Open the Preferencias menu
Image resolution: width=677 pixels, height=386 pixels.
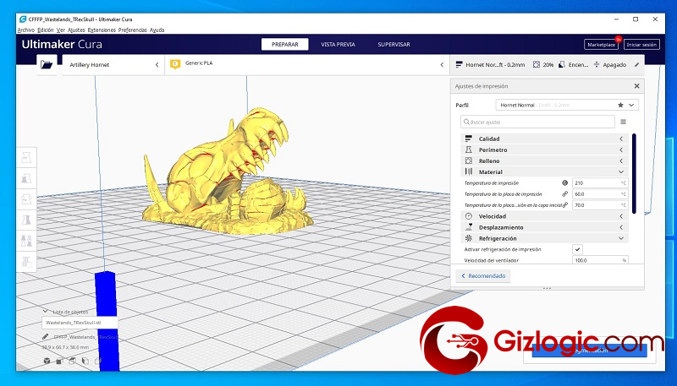pos(132,30)
